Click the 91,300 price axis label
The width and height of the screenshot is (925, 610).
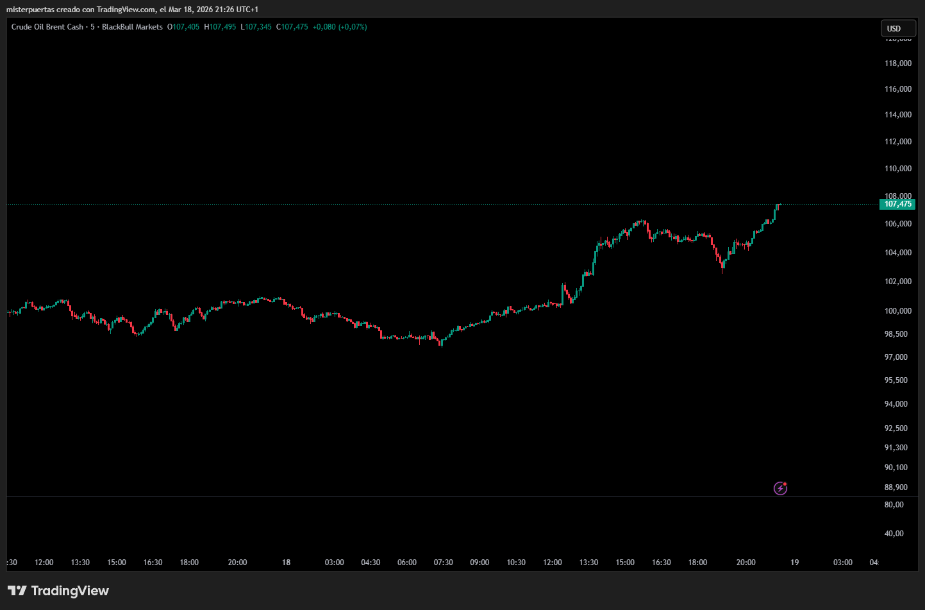[896, 448]
